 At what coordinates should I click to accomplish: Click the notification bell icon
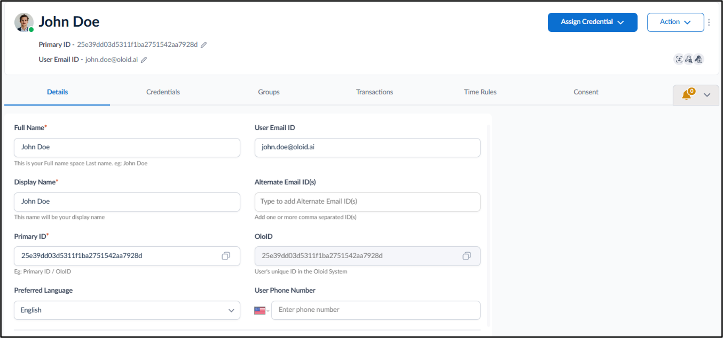click(687, 95)
